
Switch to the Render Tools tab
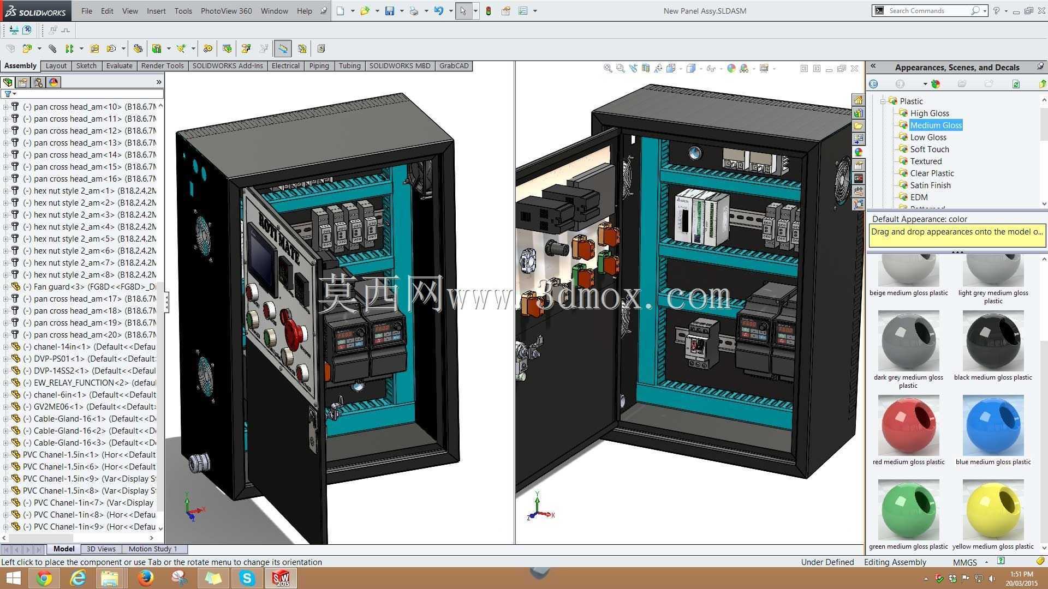(x=162, y=66)
